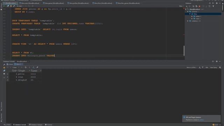The height and width of the screenshot is (126, 224).
Task: Collapse the schemas node
Action: point(188,12)
